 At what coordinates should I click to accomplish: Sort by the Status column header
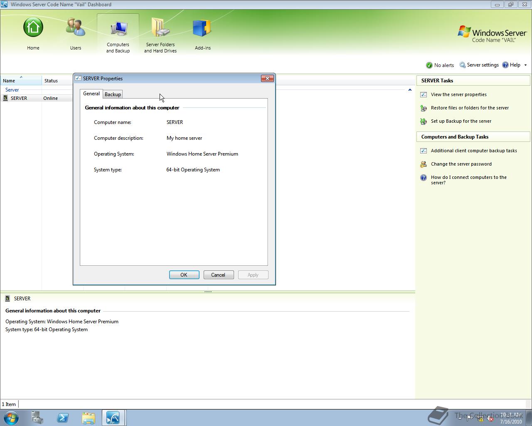(57, 80)
